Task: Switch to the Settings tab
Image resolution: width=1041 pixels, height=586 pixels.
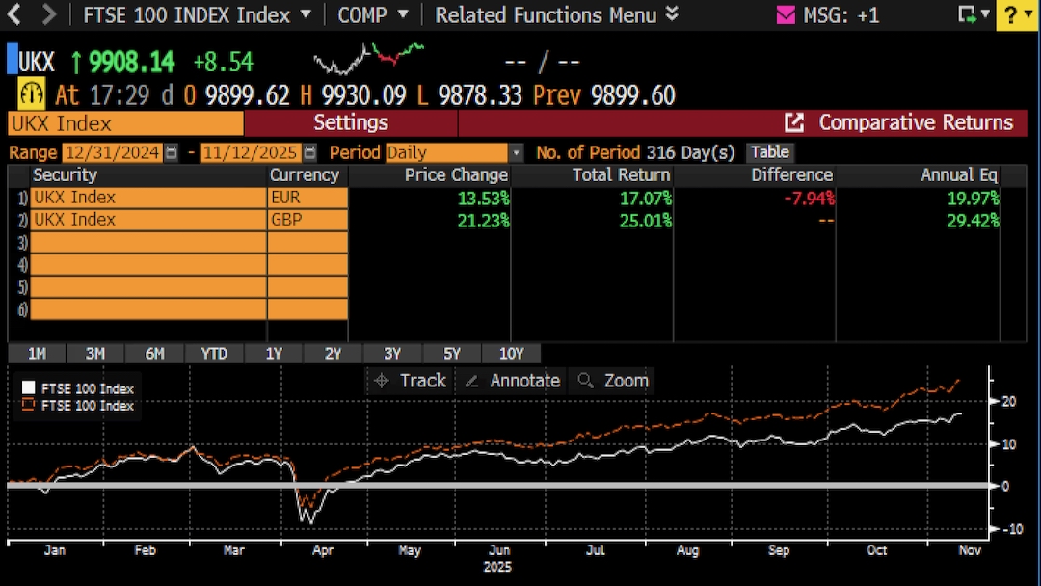Action: [351, 122]
